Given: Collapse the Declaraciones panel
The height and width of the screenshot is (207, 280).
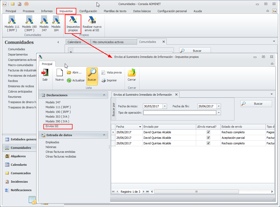Looking at the screenshot, I should click(104, 95).
